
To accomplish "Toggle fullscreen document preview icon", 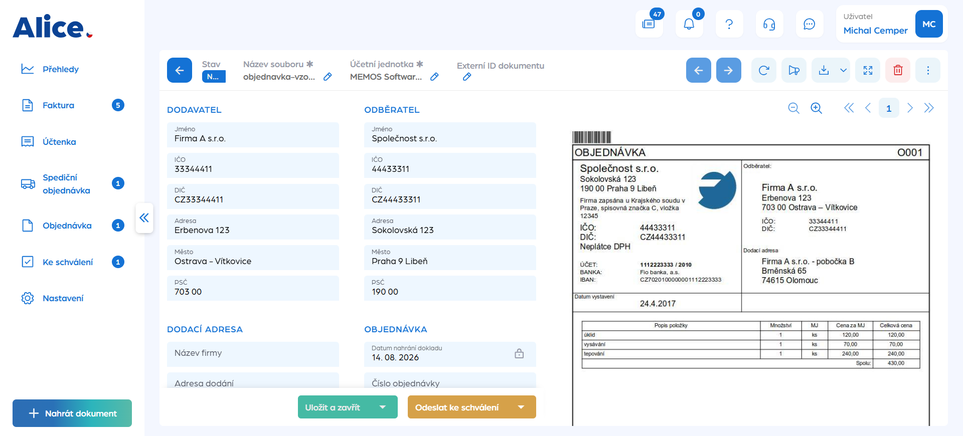I will [868, 70].
